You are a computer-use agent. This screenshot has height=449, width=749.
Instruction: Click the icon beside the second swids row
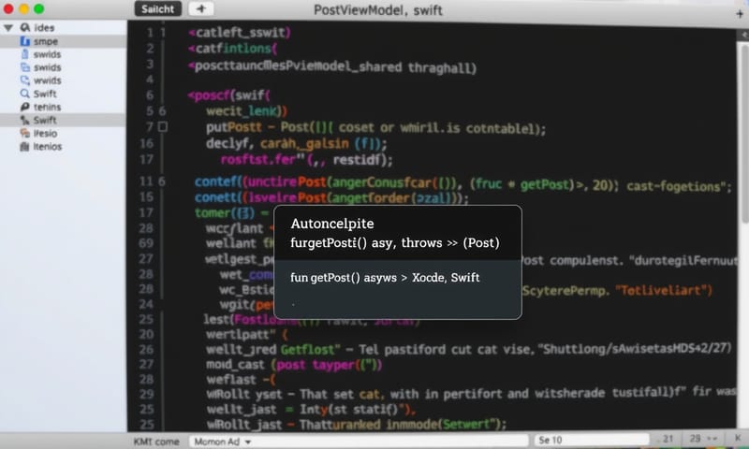point(25,67)
